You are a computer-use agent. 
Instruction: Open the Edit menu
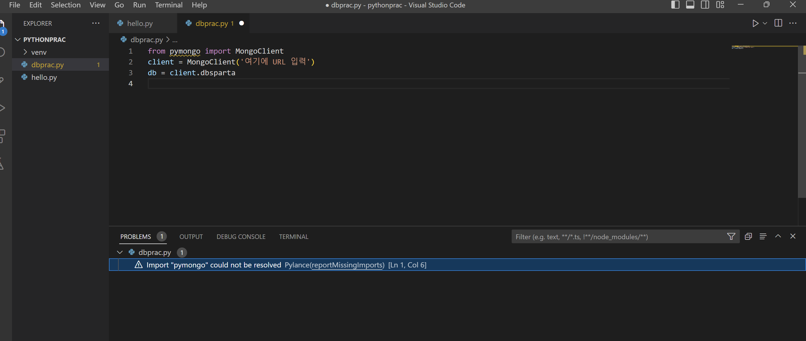(35, 5)
